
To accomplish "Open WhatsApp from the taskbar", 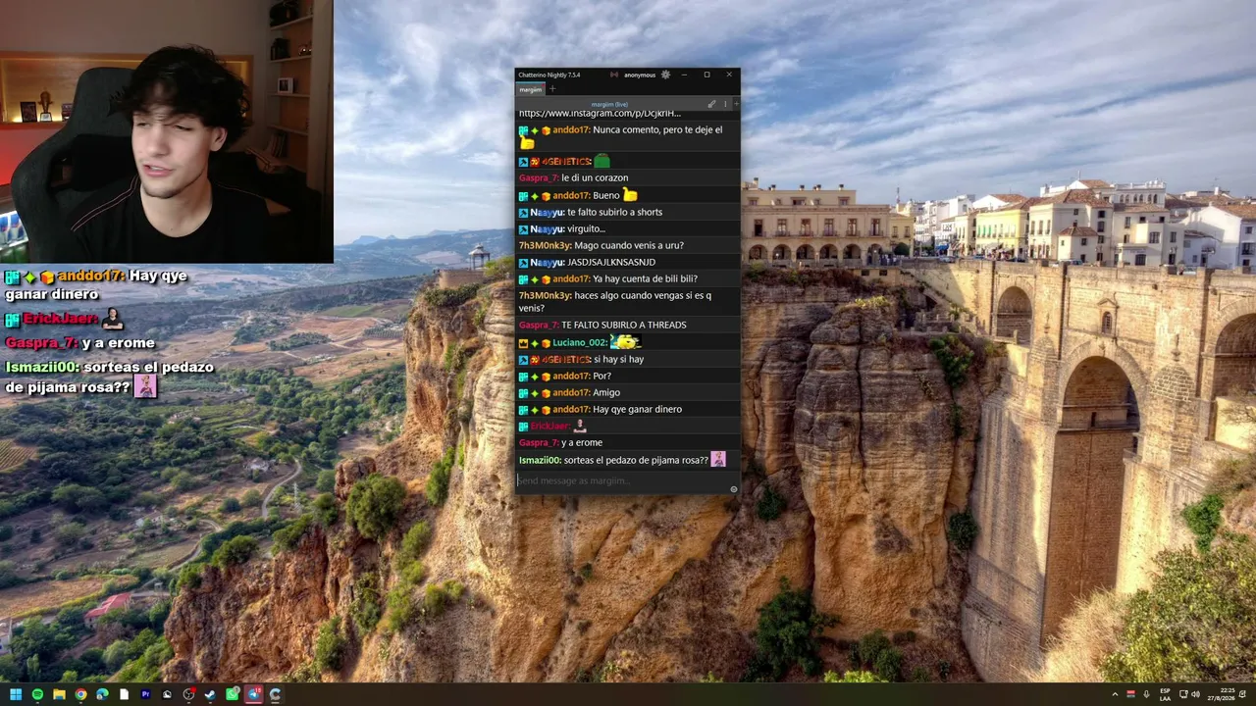I will [x=232, y=694].
